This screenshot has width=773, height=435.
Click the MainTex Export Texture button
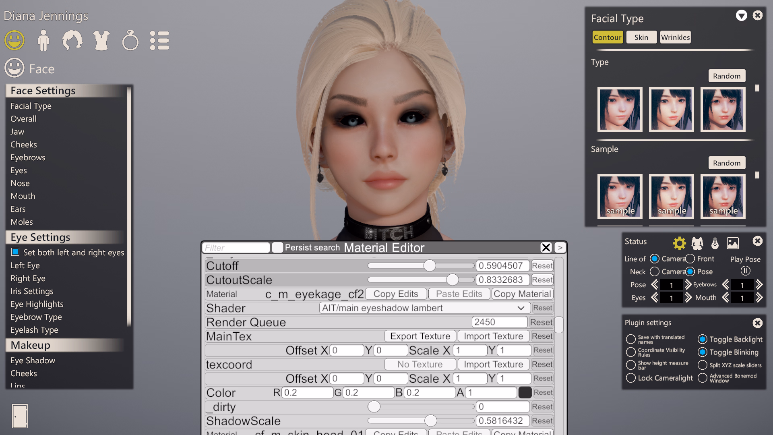pyautogui.click(x=420, y=336)
